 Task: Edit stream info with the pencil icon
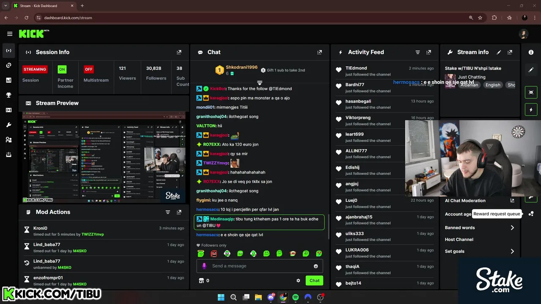499,52
